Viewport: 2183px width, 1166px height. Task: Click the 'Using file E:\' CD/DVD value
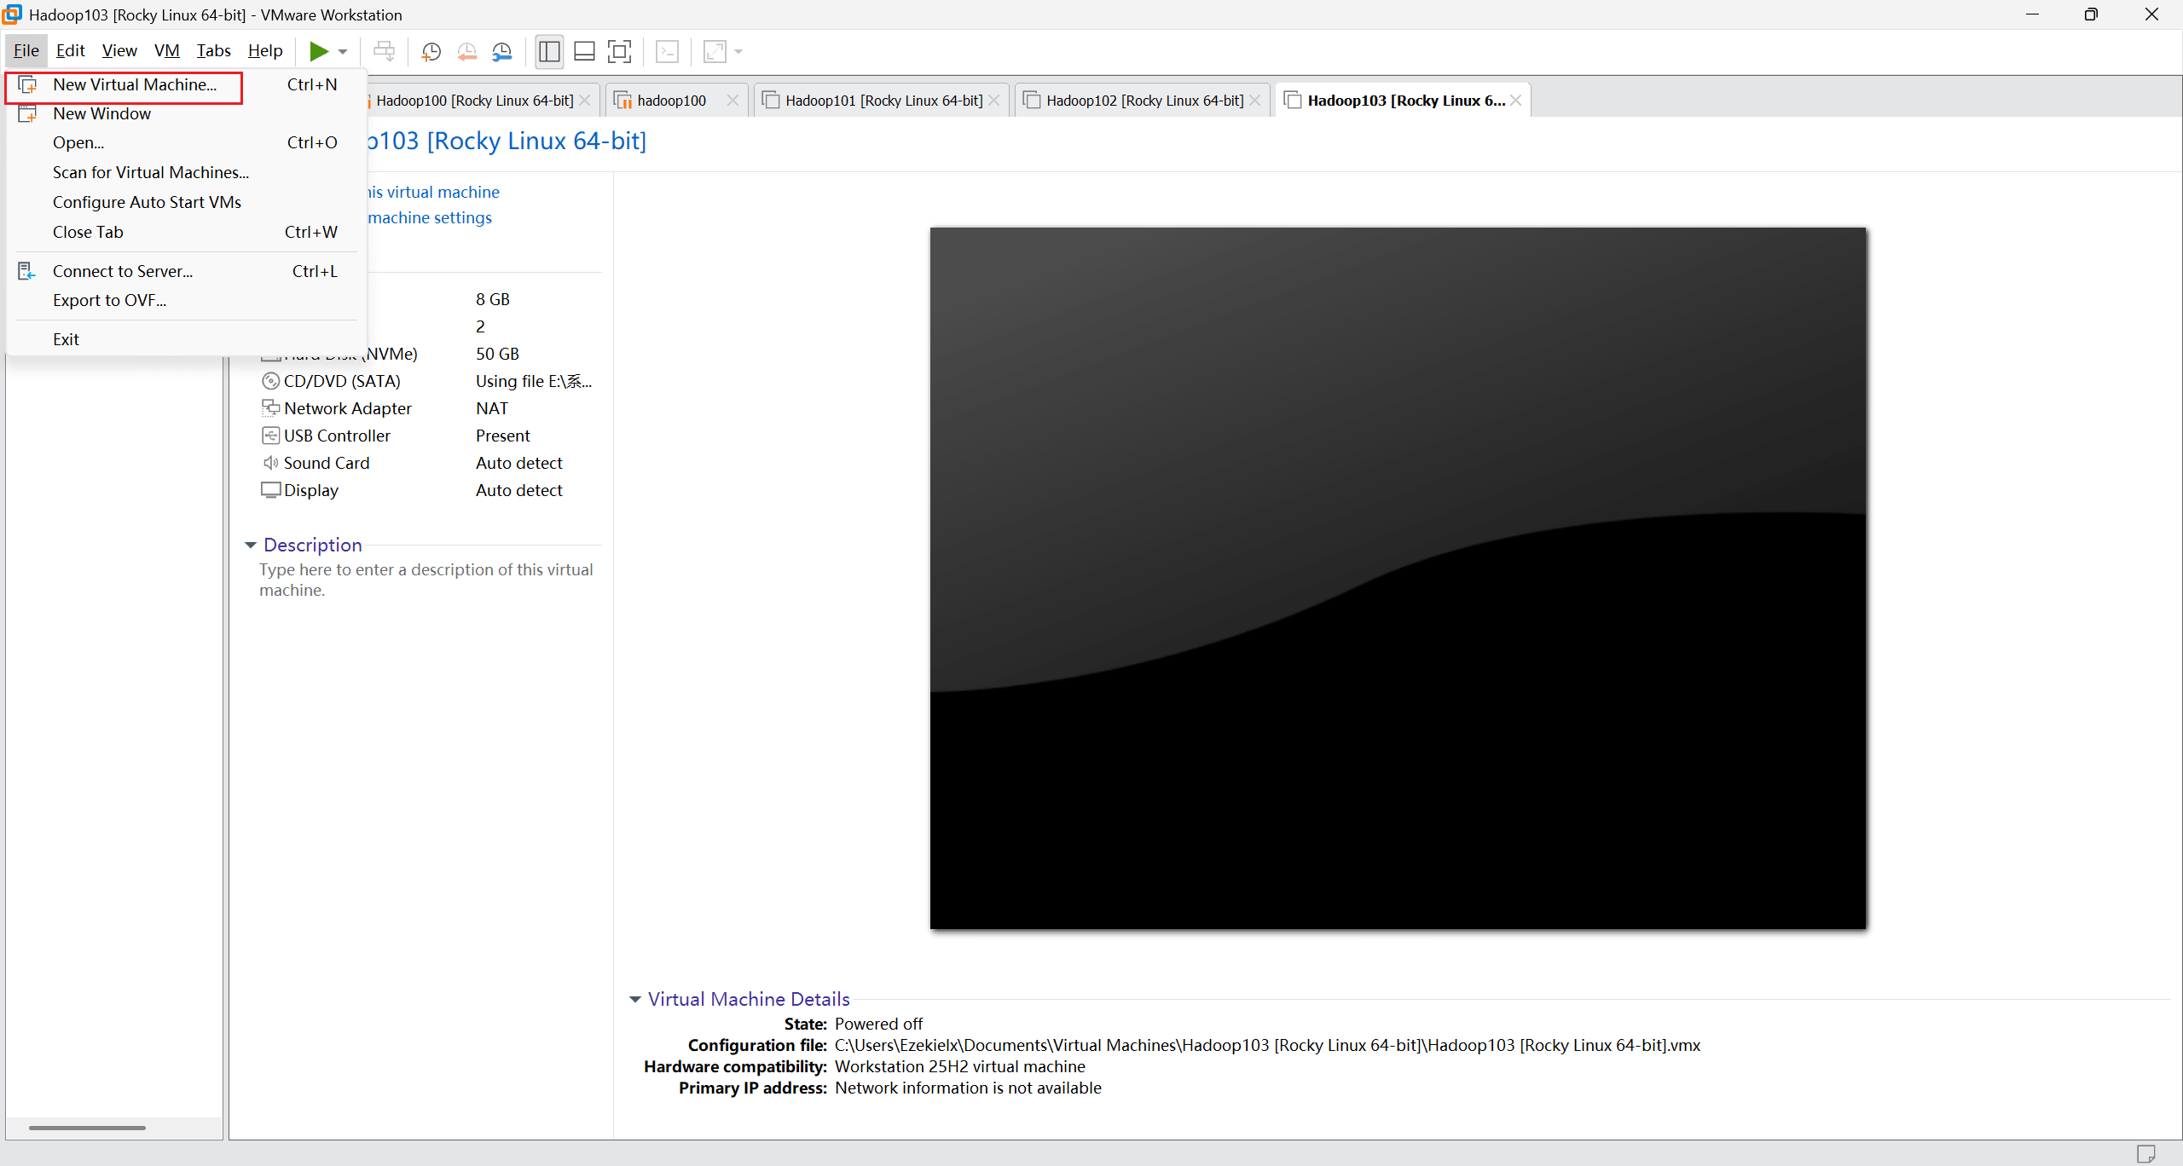point(534,381)
